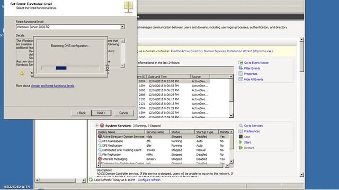Sort services by Startup Type column
The image size is (339, 190).
pyautogui.click(x=207, y=132)
